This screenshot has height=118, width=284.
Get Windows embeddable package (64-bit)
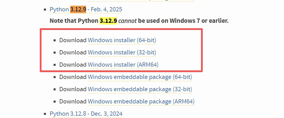(x=140, y=77)
